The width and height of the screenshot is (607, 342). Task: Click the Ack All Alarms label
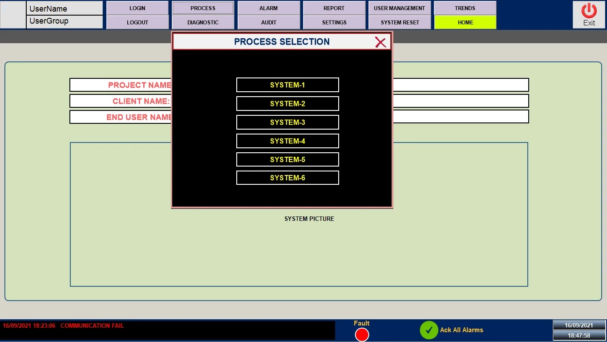coord(461,330)
